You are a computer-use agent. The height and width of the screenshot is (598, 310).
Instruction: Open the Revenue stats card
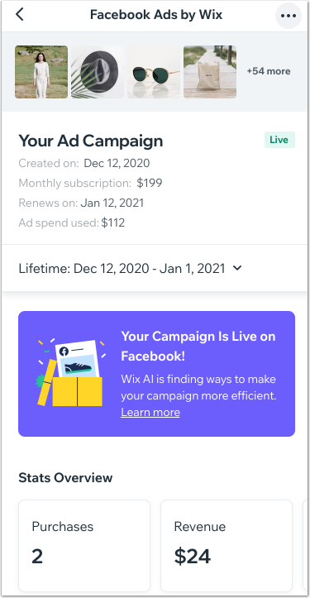coord(227,546)
